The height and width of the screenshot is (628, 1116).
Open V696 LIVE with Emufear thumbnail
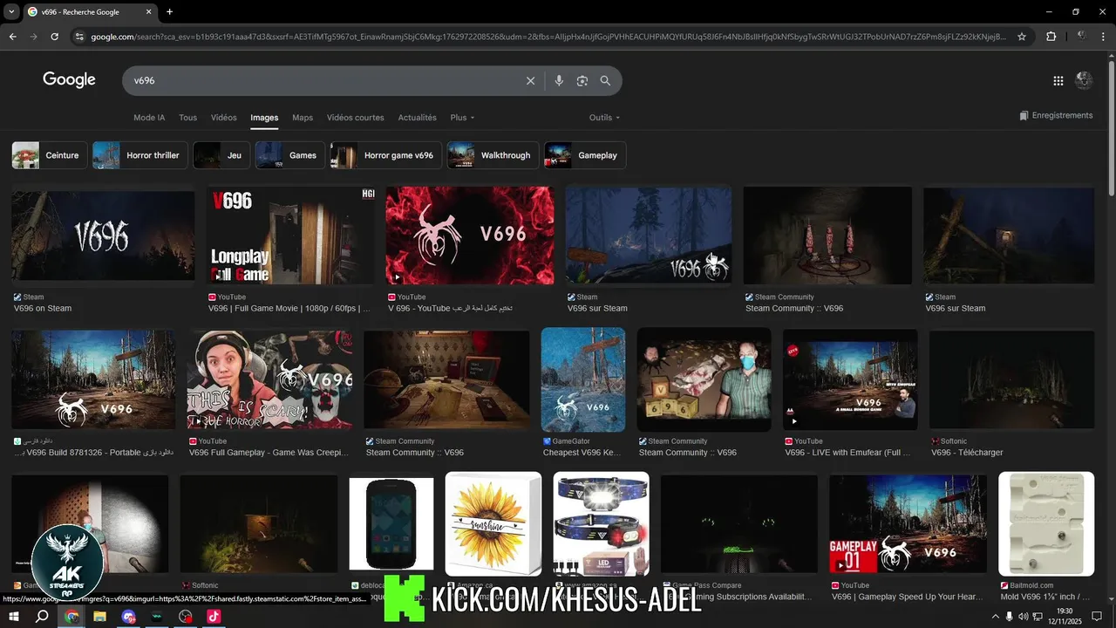pyautogui.click(x=850, y=379)
